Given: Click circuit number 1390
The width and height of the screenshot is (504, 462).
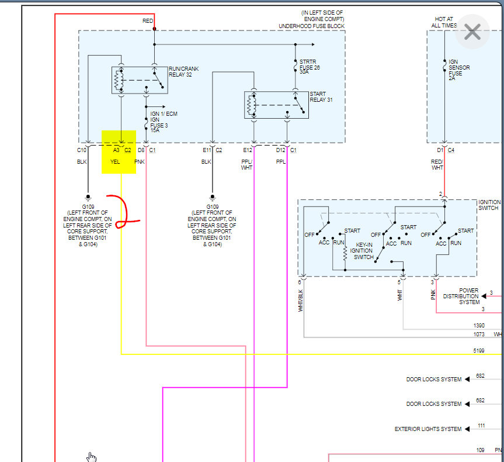Looking at the screenshot, I should point(479,326).
